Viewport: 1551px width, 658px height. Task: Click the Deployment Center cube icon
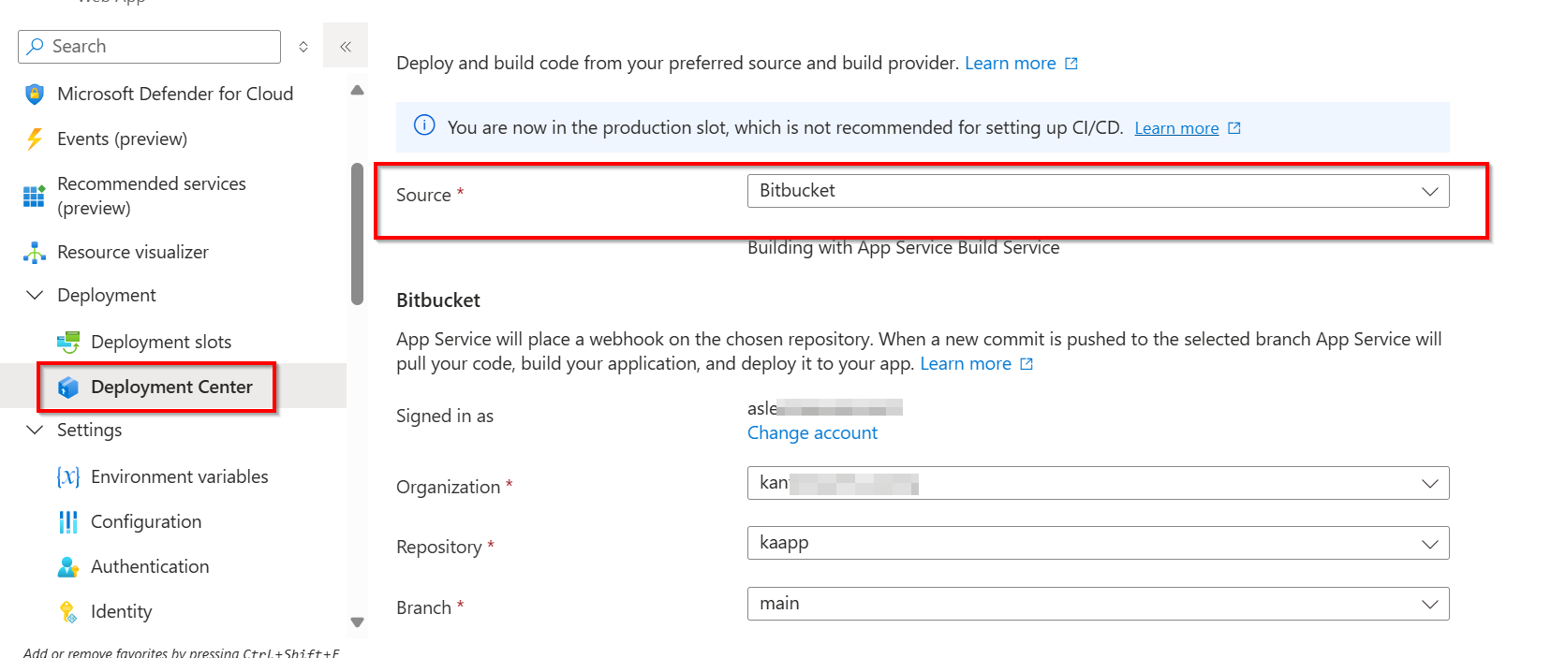point(68,387)
